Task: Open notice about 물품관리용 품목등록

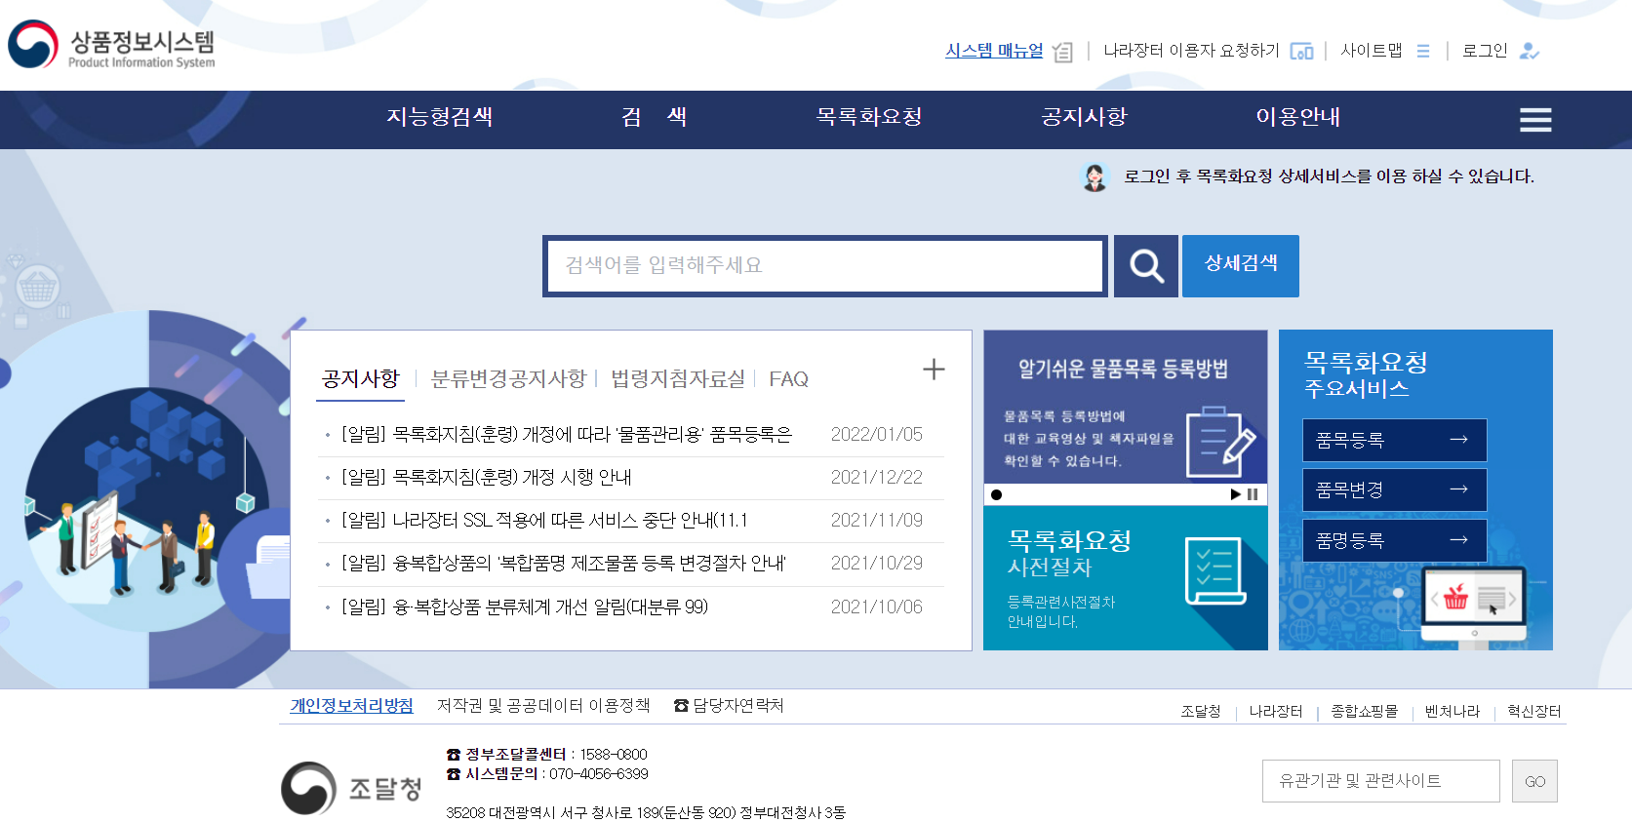Action: [x=567, y=434]
